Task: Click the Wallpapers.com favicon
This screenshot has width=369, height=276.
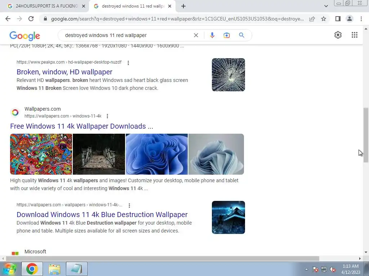Action: [x=15, y=112]
